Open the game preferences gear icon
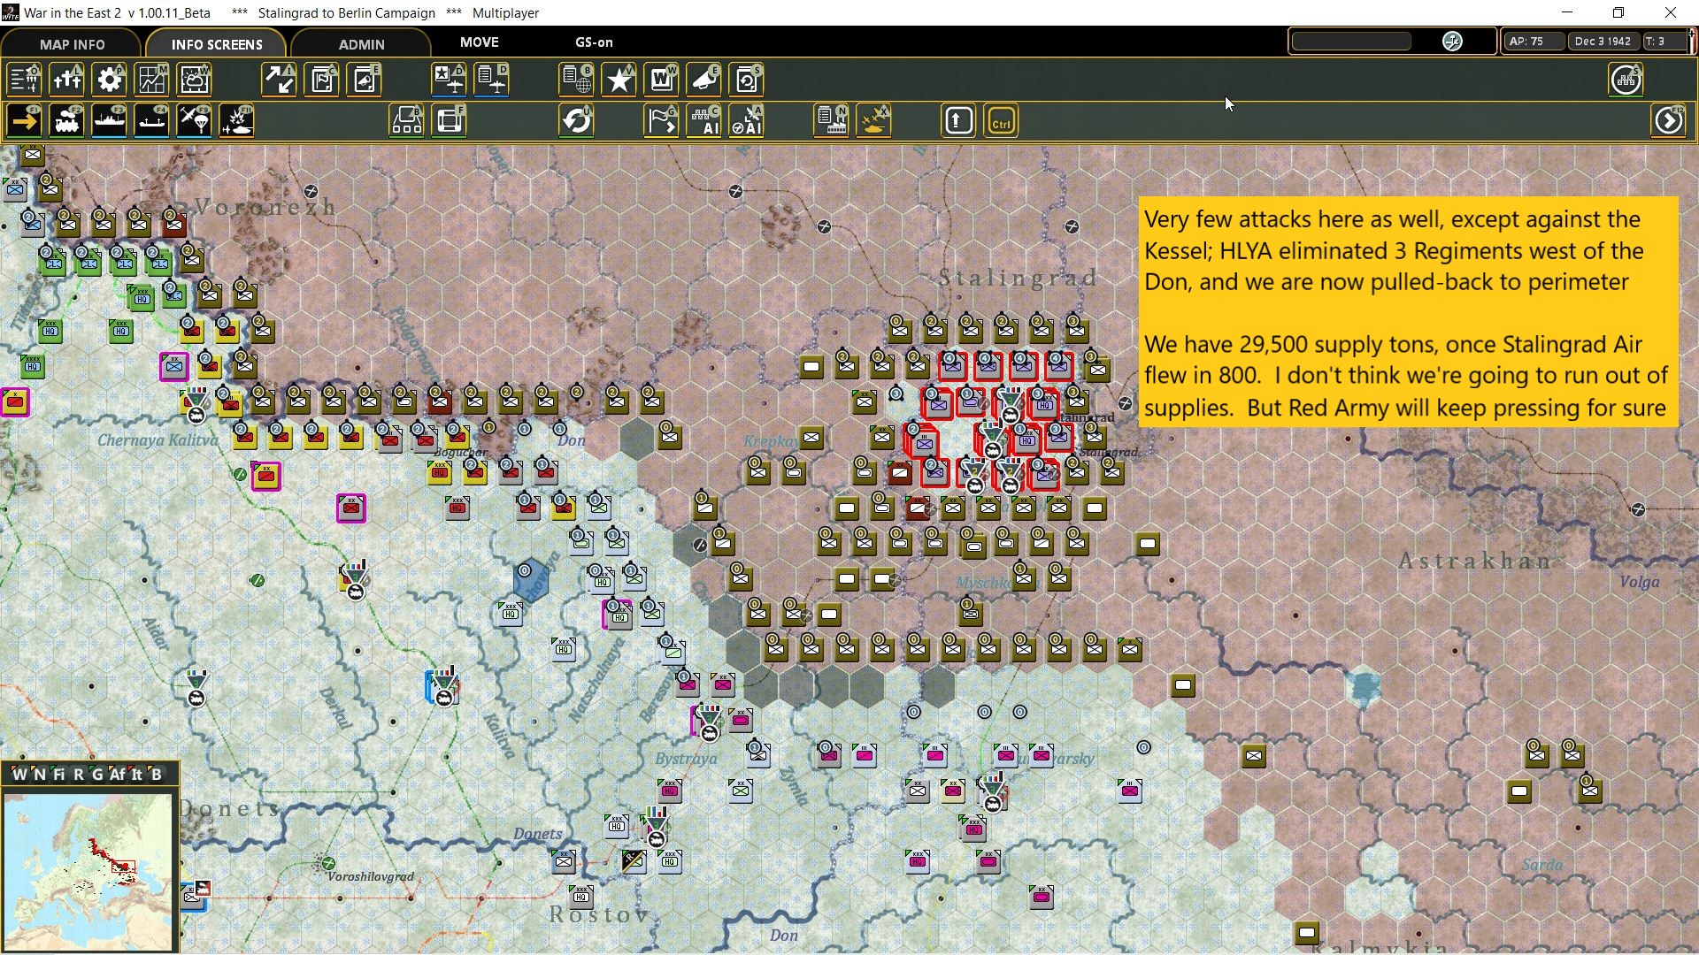 click(109, 80)
